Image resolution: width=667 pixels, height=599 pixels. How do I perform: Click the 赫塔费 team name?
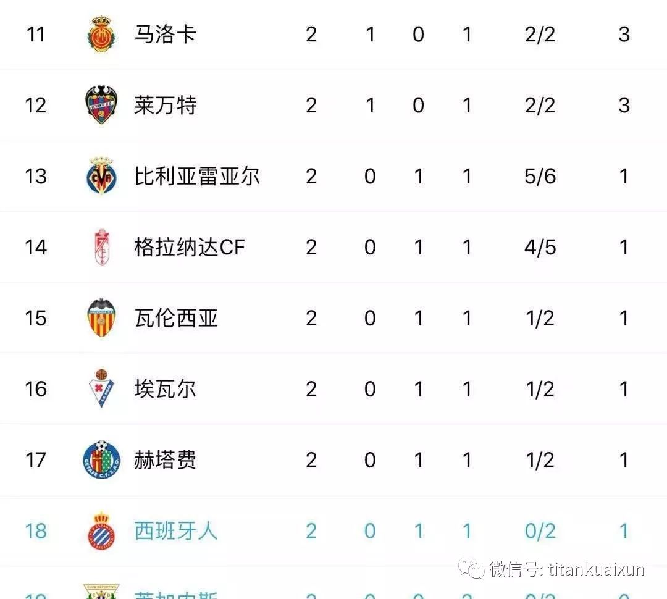[x=165, y=460]
